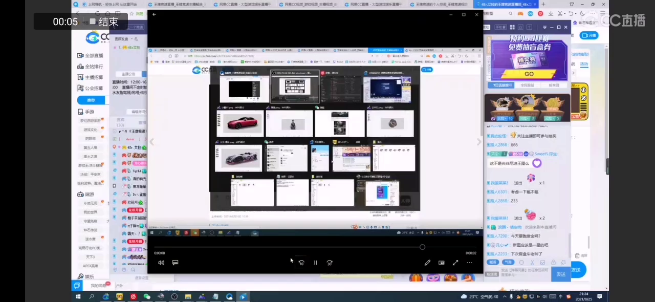655x302 pixels.
Task: Stop recording with the 结束 button
Action: [104, 21]
